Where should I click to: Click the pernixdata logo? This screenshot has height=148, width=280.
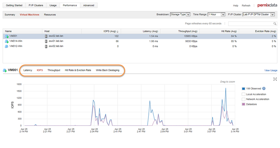(x=267, y=5)
